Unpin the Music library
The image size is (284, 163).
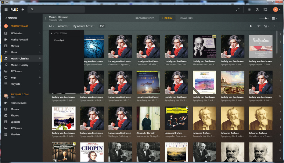[x=40, y=52]
